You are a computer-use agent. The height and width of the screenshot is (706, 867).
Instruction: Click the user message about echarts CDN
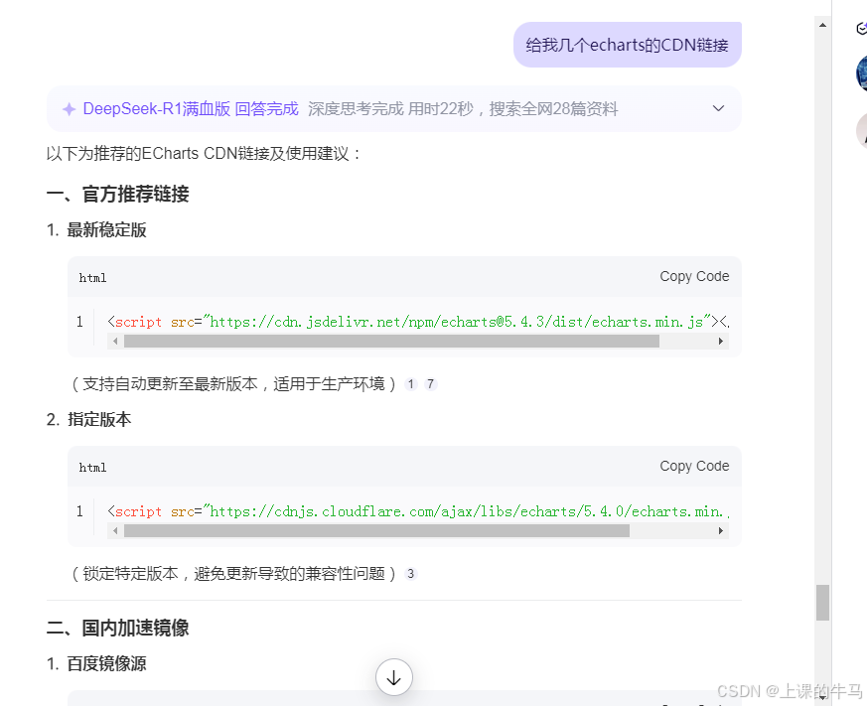tap(627, 45)
